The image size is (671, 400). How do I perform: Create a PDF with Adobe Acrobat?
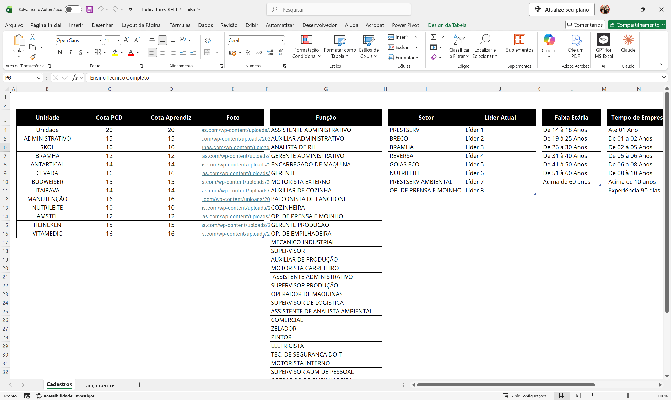click(x=575, y=46)
